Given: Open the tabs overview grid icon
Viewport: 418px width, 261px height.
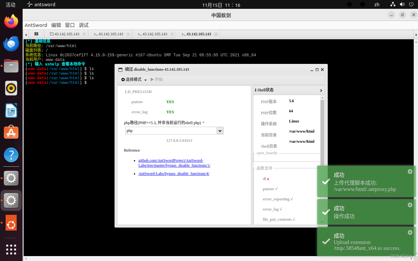Looking at the screenshot, I should tap(36, 34).
